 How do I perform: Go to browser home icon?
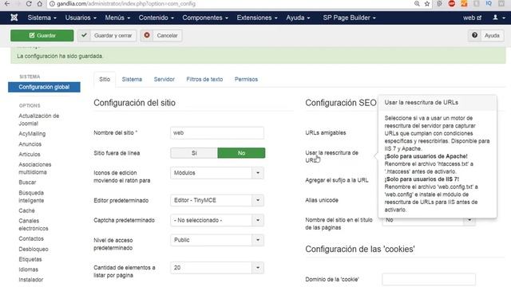(x=39, y=4)
